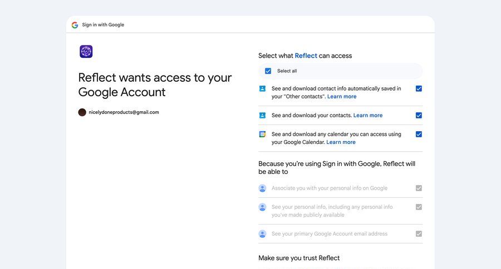Click the "Make sure you trust Reflect" heading

click(x=299, y=258)
